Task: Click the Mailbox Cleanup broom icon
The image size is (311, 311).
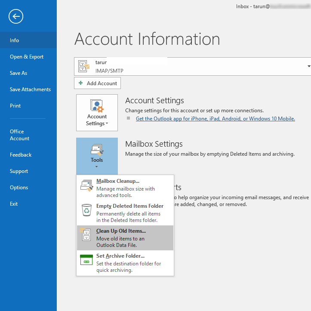Action: (86, 186)
